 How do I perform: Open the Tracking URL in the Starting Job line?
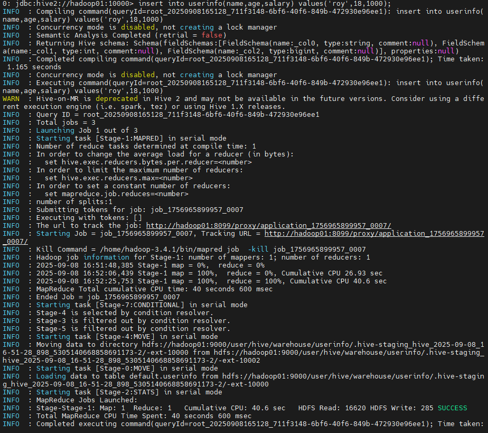point(374,234)
